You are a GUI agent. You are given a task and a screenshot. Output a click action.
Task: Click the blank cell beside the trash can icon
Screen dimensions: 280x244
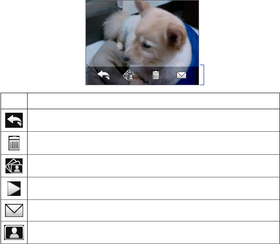[x=153, y=143]
